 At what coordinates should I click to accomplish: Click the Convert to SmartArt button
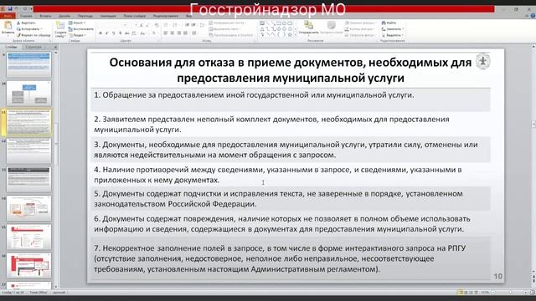tap(231, 35)
